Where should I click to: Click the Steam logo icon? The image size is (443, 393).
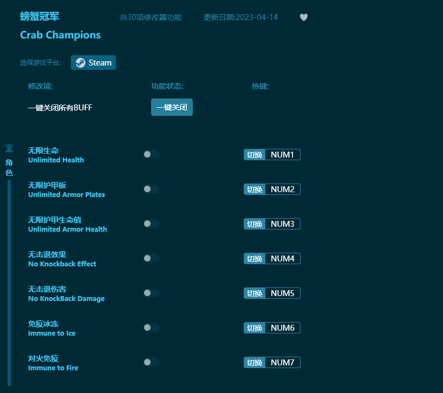click(x=80, y=63)
